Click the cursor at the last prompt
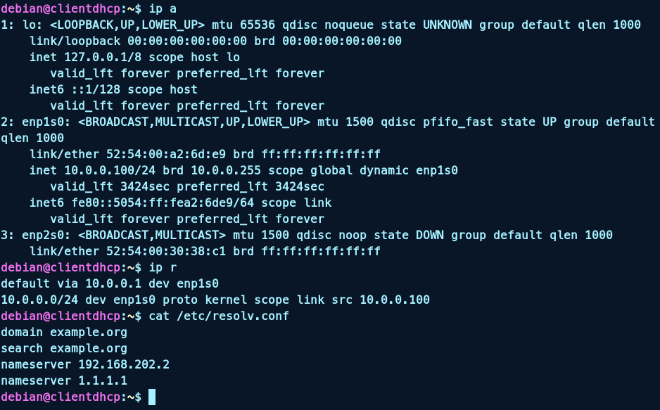Viewport: 660px width, 410px height. (152, 397)
